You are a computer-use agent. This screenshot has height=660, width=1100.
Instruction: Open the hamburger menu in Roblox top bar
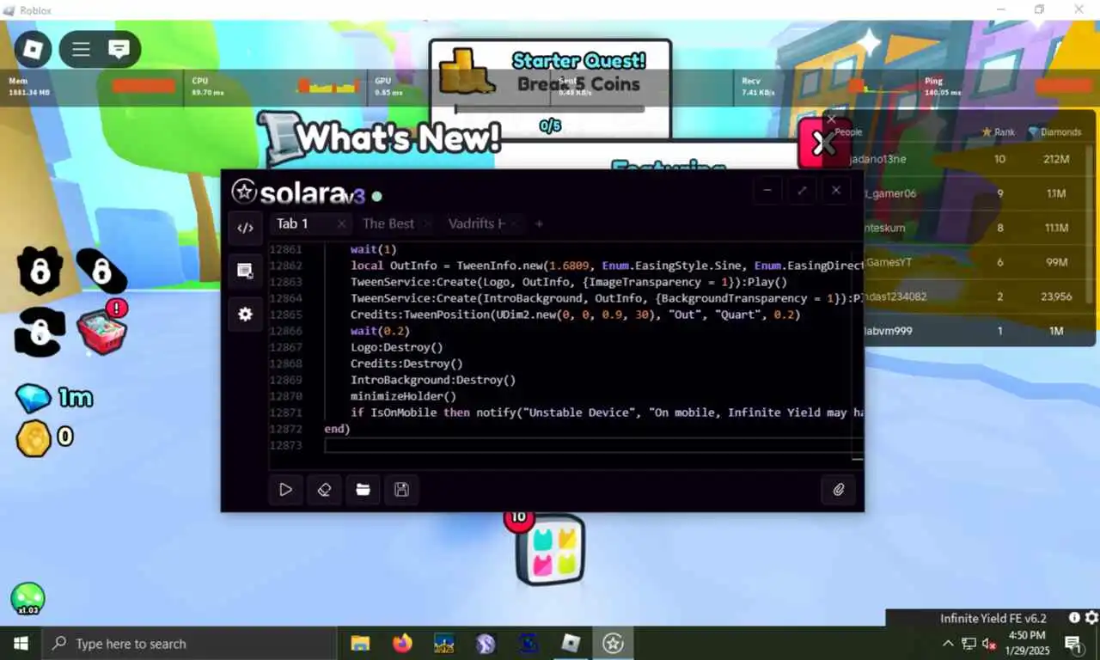pyautogui.click(x=81, y=49)
